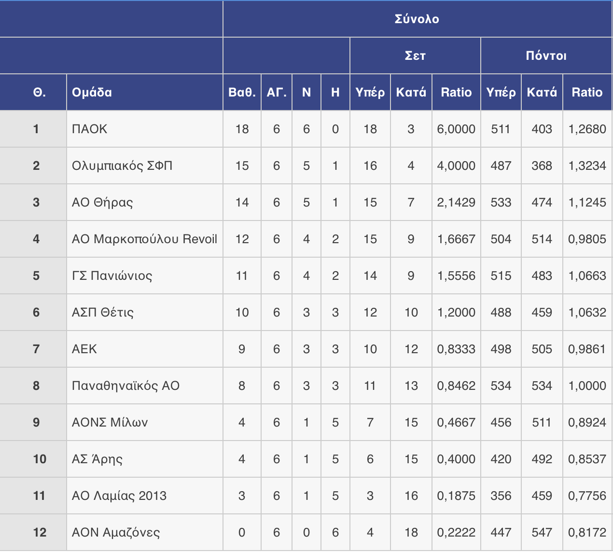This screenshot has width=613, height=552.
Task: Select the ΑΟΝΣ Μίλων team
Action: pyautogui.click(x=110, y=422)
